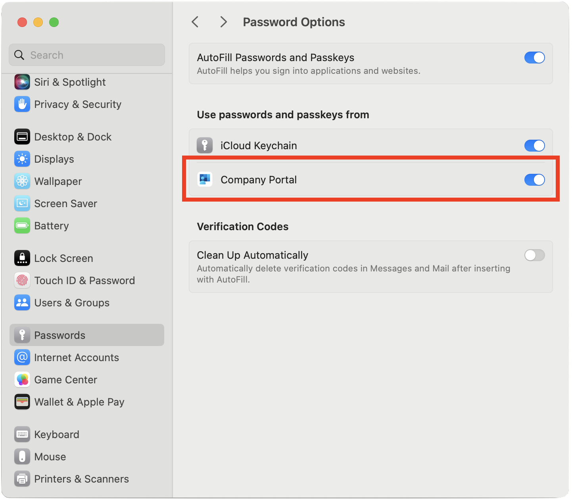Open Internet Accounts in the sidebar
The width and height of the screenshot is (572, 500).
[x=77, y=358]
